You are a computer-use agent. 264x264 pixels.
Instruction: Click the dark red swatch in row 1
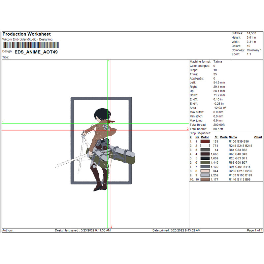coord(205,141)
